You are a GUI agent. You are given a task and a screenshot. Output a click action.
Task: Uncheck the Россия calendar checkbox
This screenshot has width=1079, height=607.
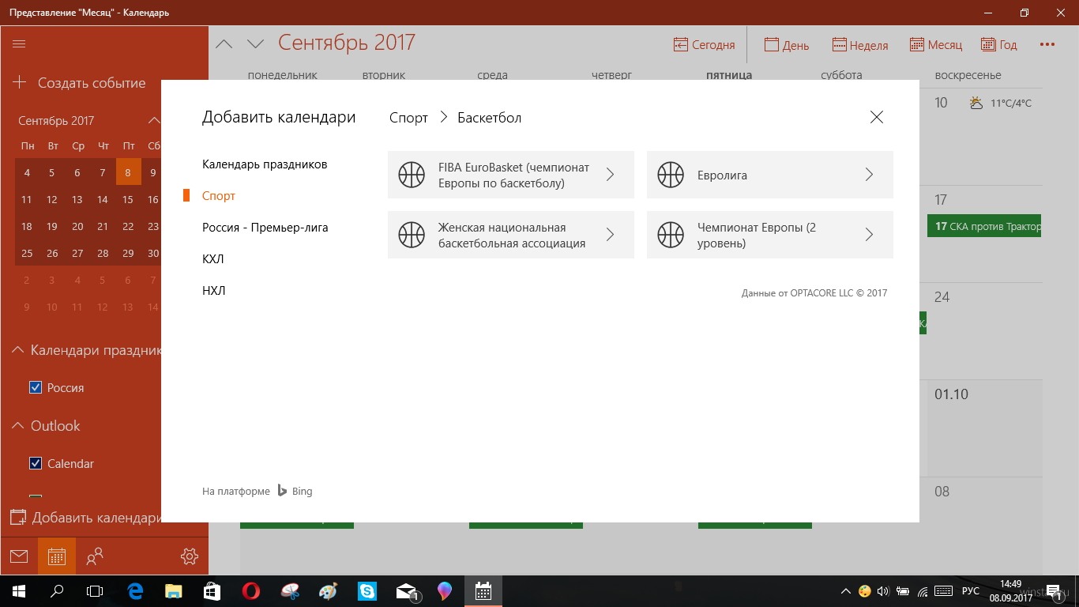click(x=36, y=387)
